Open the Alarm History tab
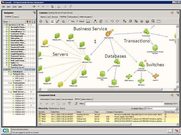 click(87, 99)
